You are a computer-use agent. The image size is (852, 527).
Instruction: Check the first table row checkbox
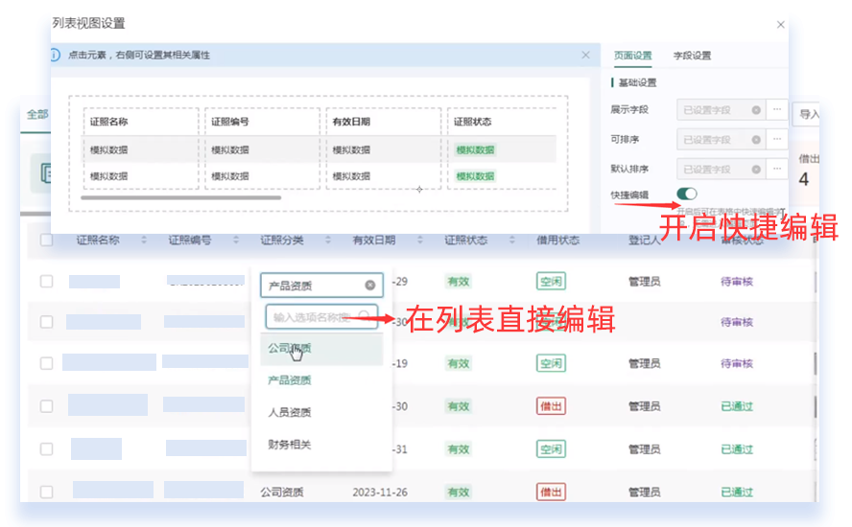(46, 282)
